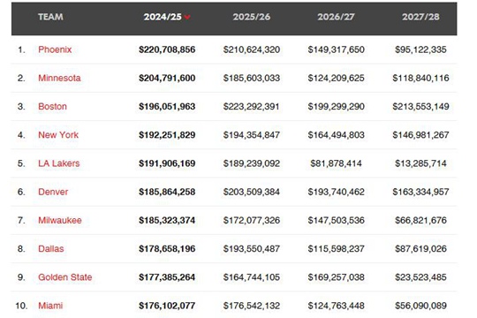Sort by the 2024/25 column header
Image resolution: width=477 pixels, height=318 pixels.
[163, 17]
